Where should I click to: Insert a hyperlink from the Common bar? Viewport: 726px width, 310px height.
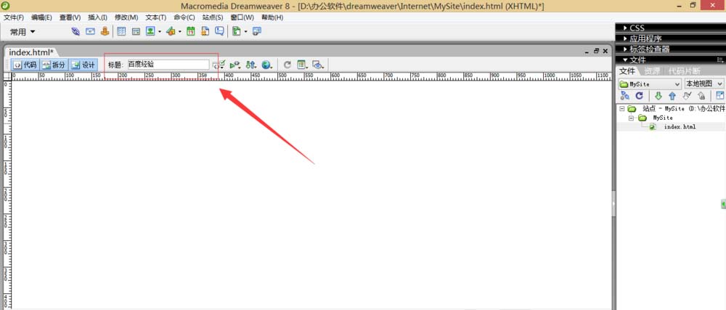point(76,31)
